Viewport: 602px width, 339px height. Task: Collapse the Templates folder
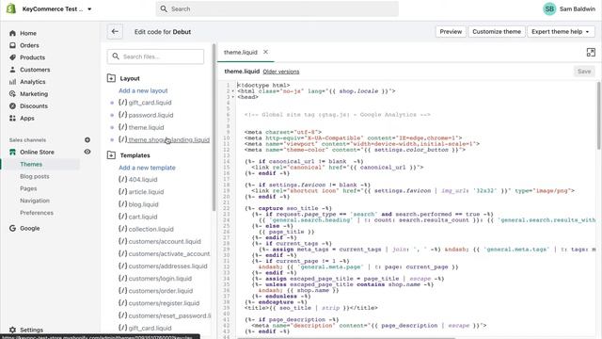(x=111, y=155)
